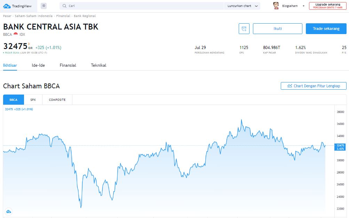349x218 pixels.
Task: Click the market cap 804.986T
Action: pos(271,48)
